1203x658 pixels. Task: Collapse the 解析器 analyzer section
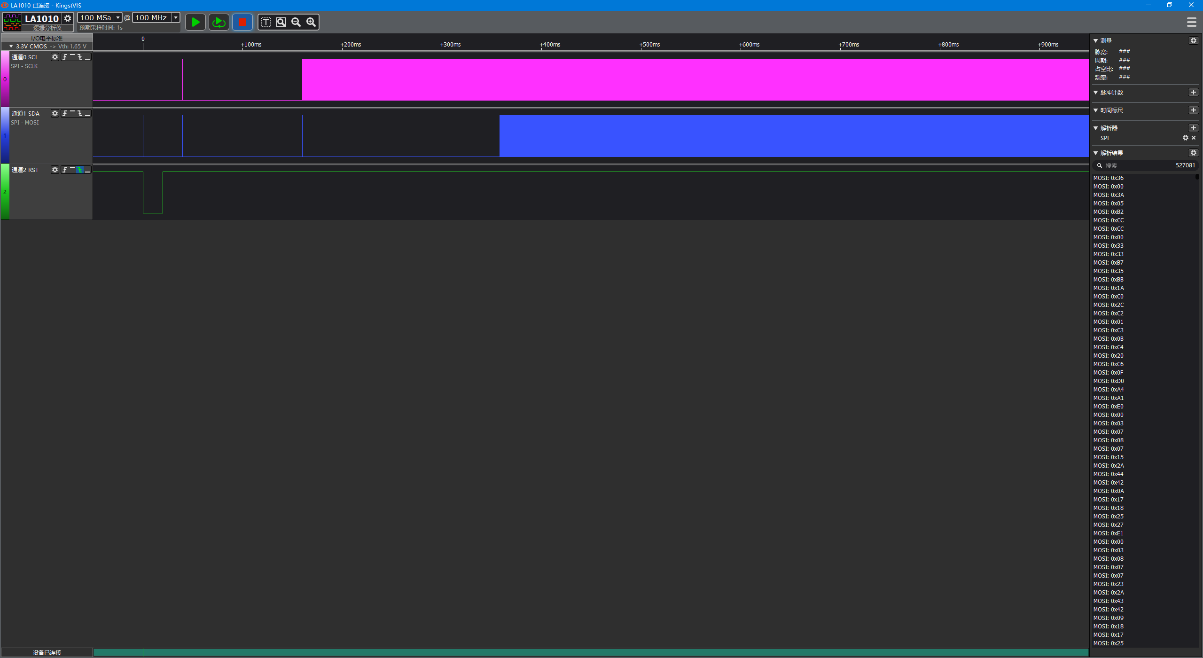tap(1096, 128)
